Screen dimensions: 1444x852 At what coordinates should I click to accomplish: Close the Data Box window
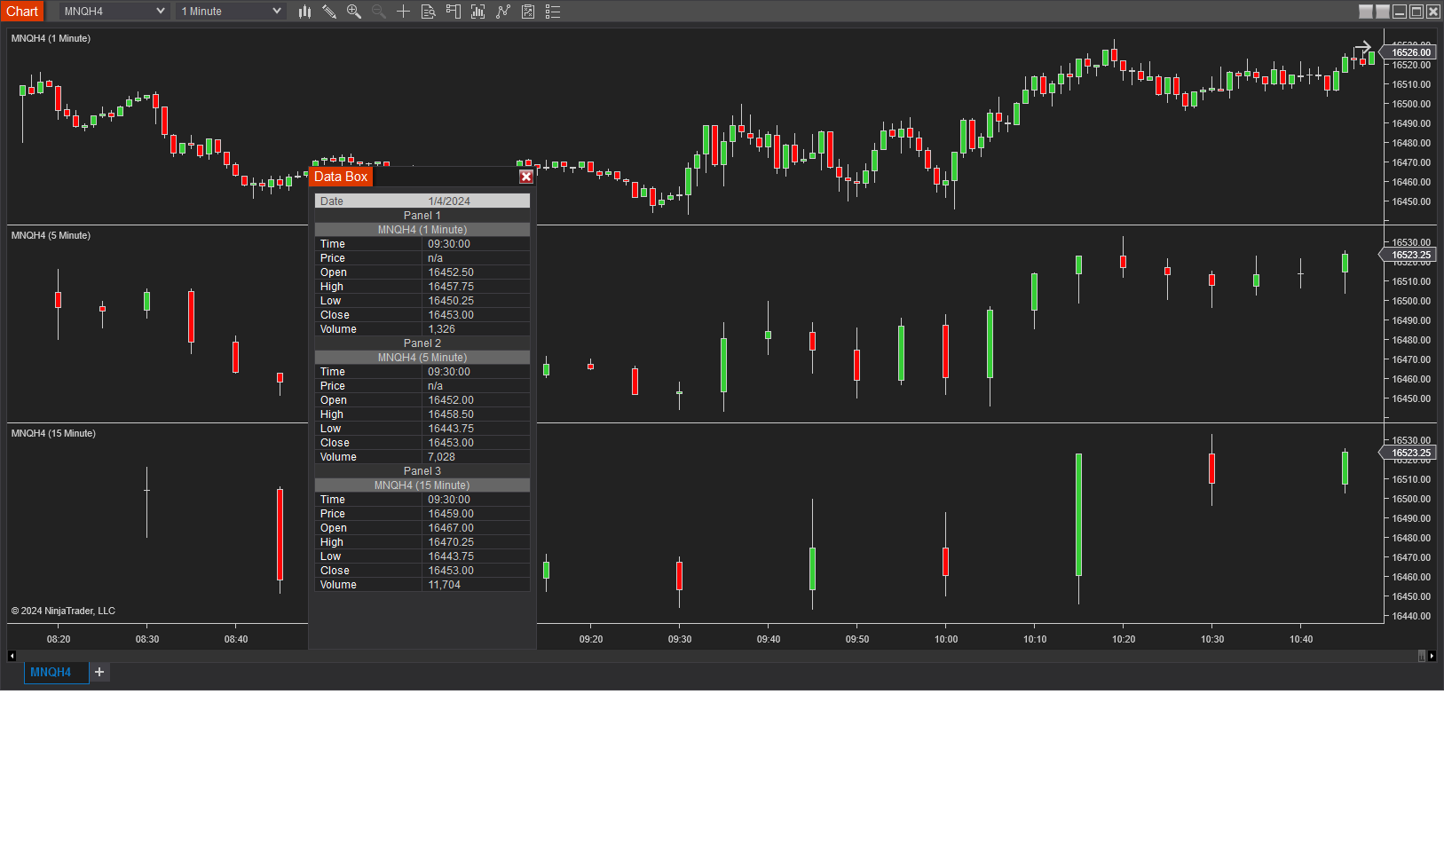(x=526, y=177)
